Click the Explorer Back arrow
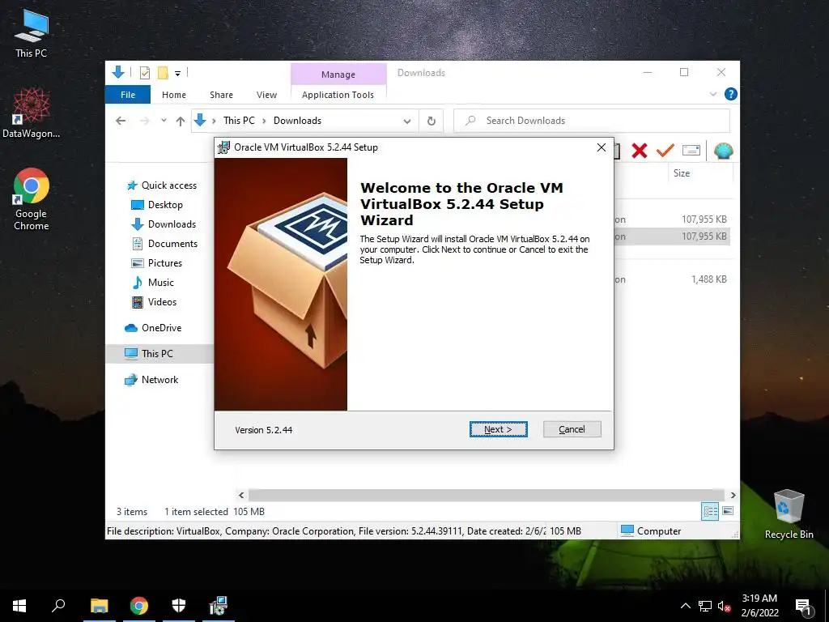 [121, 121]
